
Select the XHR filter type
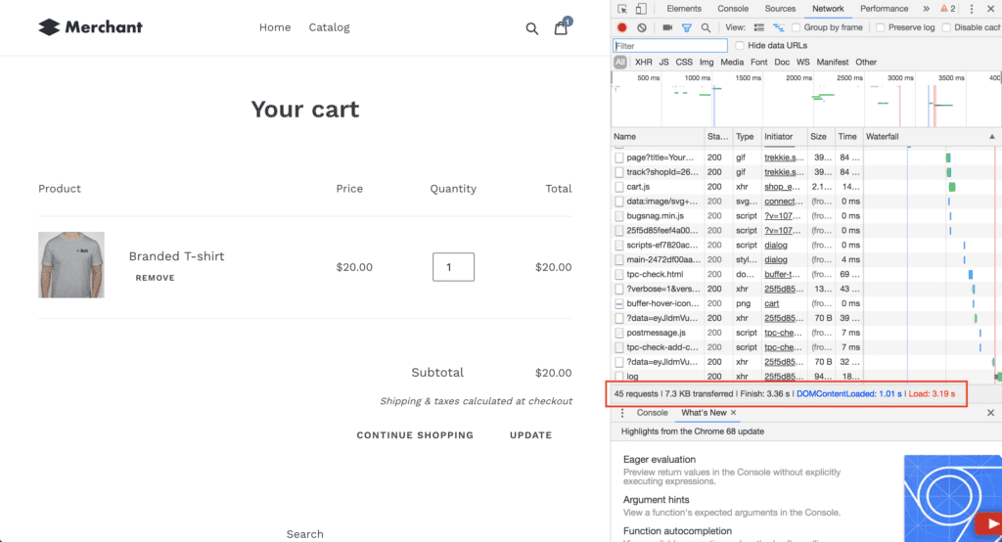point(644,62)
